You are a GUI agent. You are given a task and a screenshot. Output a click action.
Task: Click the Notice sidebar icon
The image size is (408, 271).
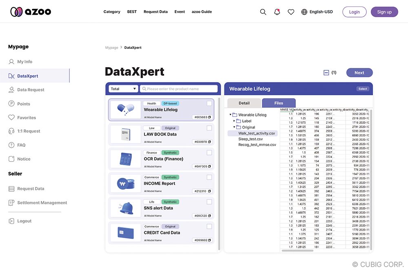tap(11, 159)
